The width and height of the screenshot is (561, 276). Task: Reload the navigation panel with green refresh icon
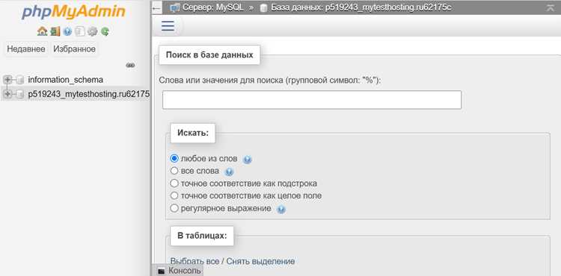(105, 32)
